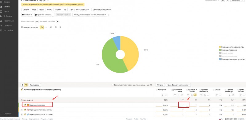Click the Группировки button
Image resolution: width=246 pixels, height=120 pixels.
pos(35,85)
